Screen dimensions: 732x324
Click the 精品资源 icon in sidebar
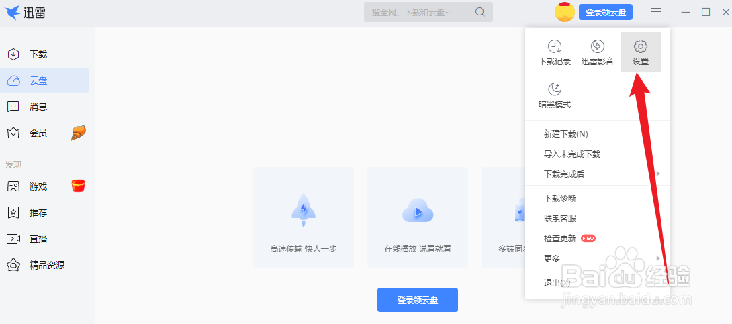click(13, 265)
